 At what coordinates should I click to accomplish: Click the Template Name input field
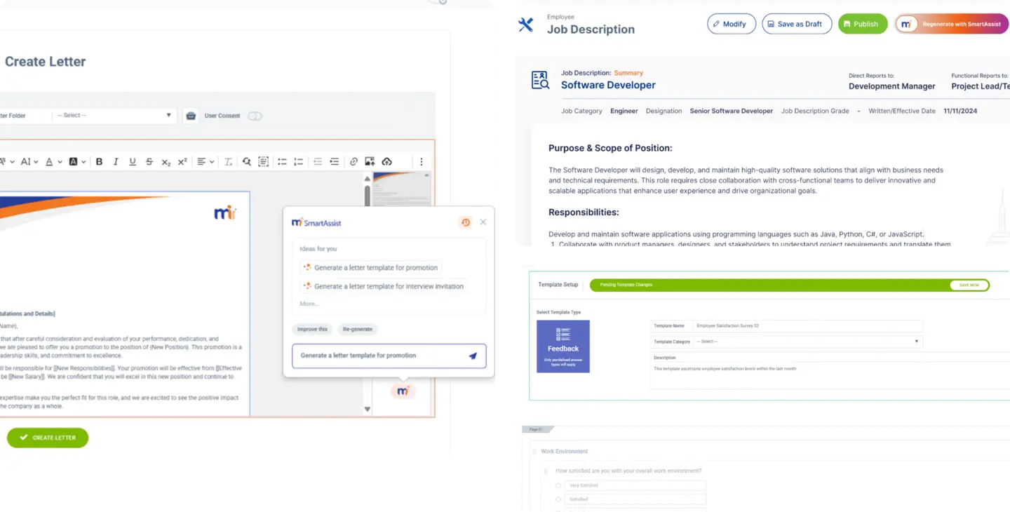pos(807,326)
